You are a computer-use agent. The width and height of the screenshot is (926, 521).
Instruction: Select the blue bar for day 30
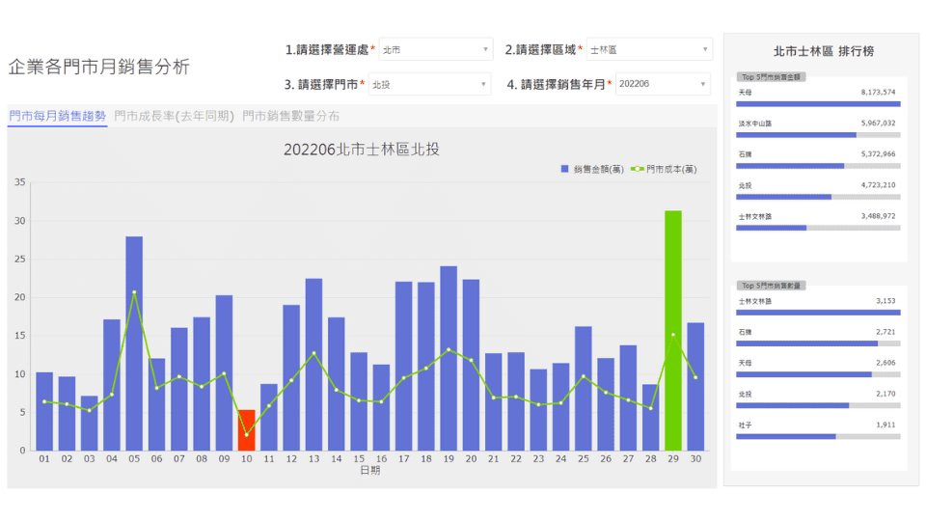coord(695,387)
